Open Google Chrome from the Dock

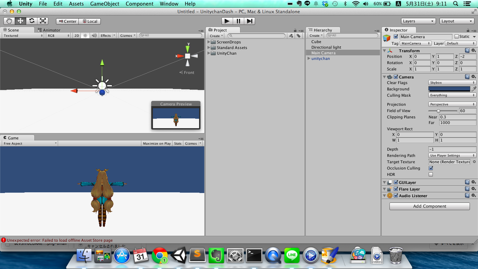point(160,255)
